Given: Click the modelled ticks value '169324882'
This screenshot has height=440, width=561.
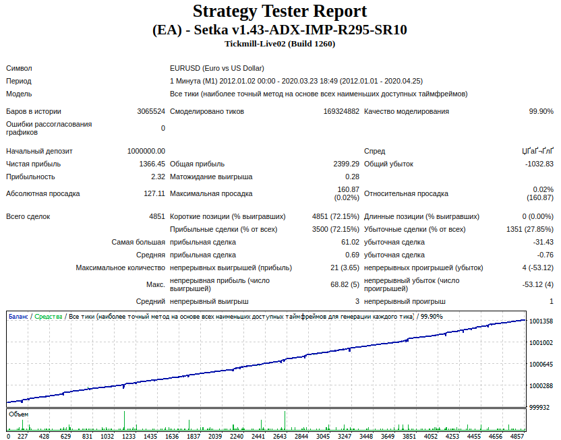Looking at the screenshot, I should click(x=341, y=112).
